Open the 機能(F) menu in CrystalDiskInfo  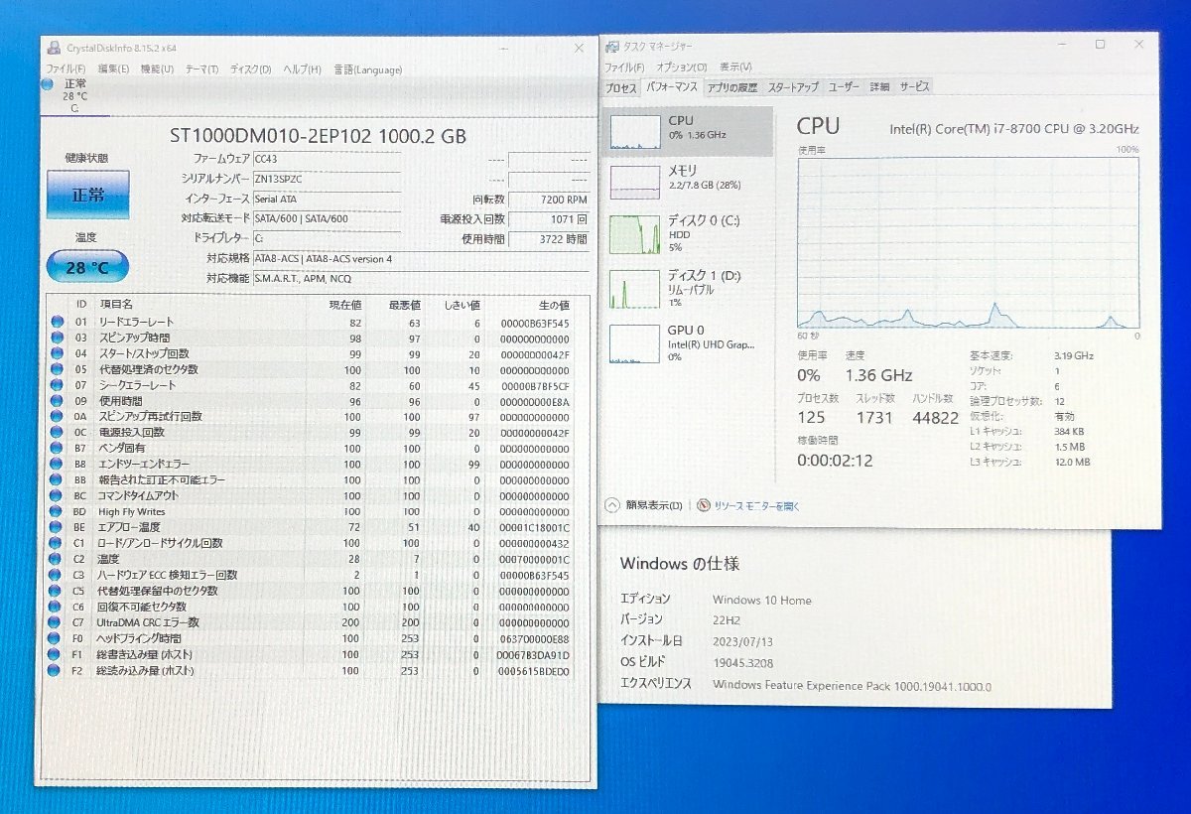[x=157, y=69]
